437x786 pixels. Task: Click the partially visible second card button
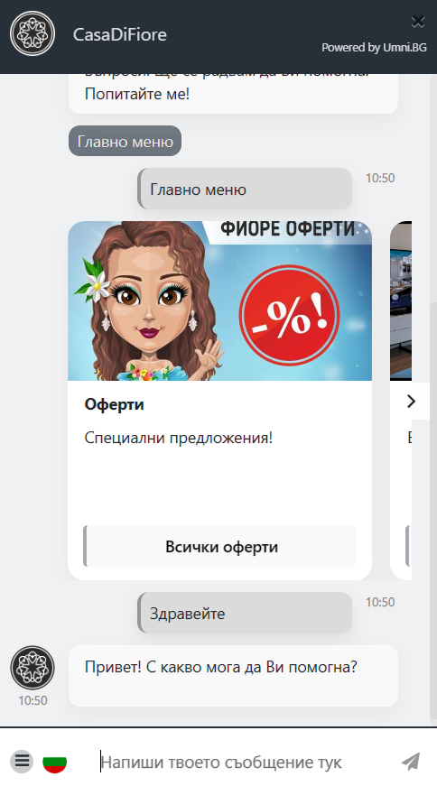408,546
